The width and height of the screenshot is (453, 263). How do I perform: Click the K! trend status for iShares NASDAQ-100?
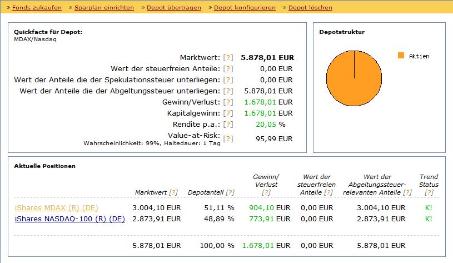click(x=429, y=219)
